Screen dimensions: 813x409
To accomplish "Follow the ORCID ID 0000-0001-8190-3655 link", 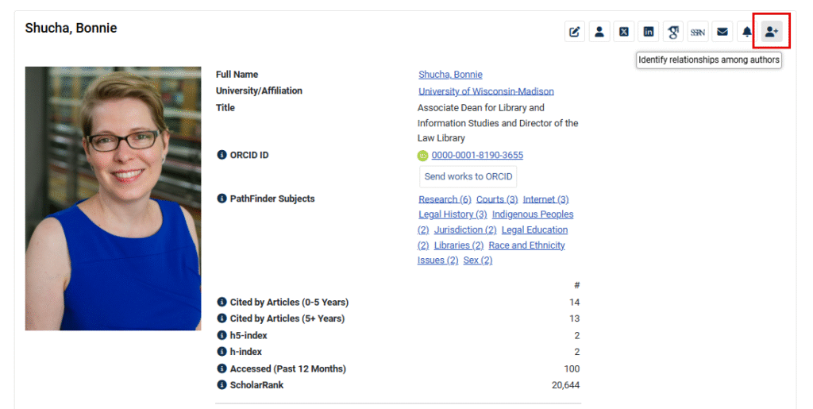I will coord(477,156).
